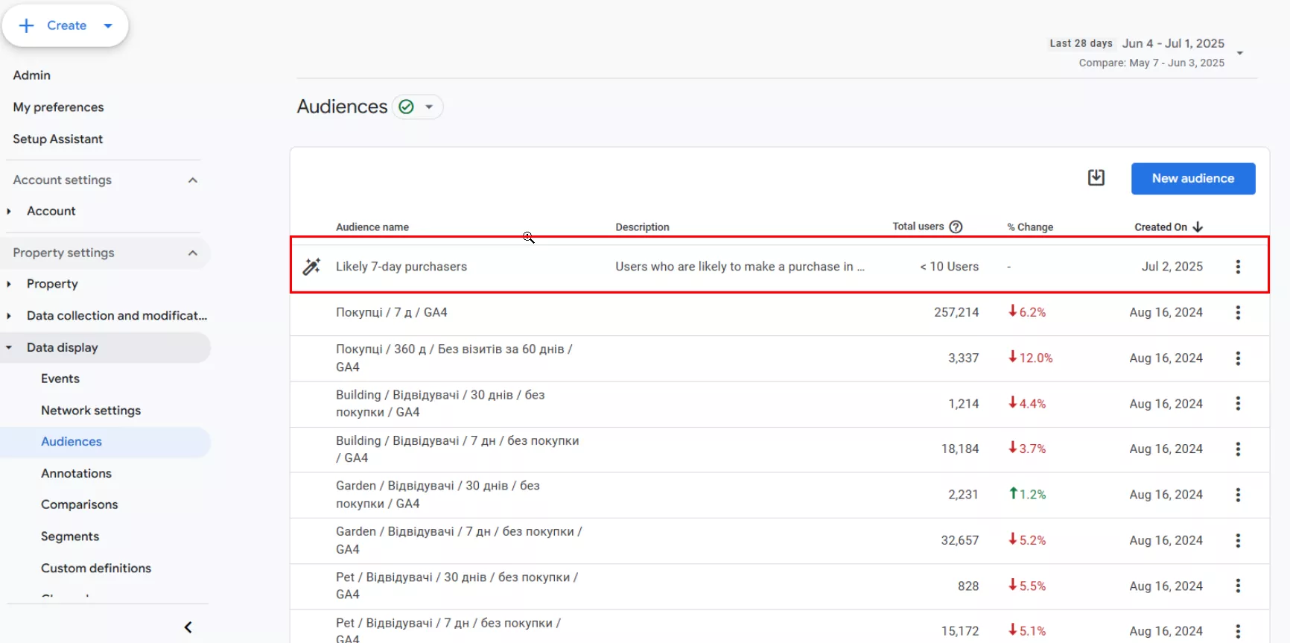Go to Custom definitions in sidebar

[96, 568]
